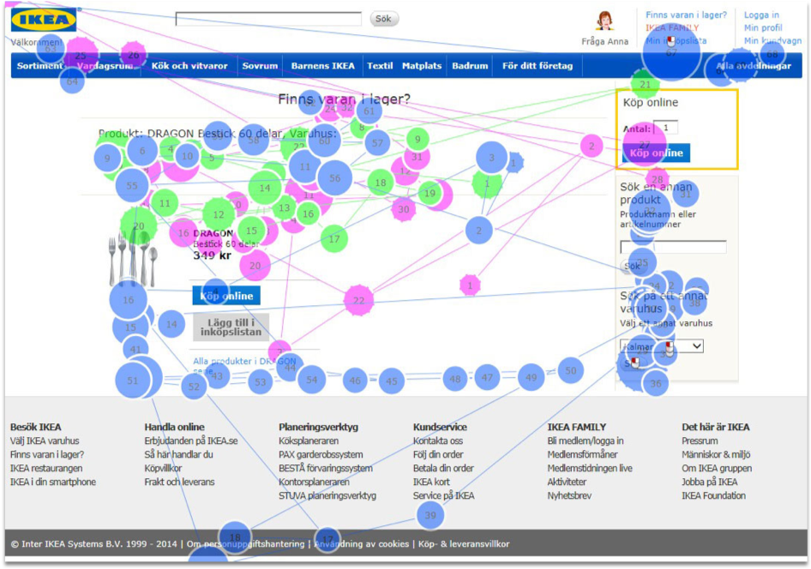Select the Badrum menu item
The width and height of the screenshot is (811, 569).
tap(470, 64)
